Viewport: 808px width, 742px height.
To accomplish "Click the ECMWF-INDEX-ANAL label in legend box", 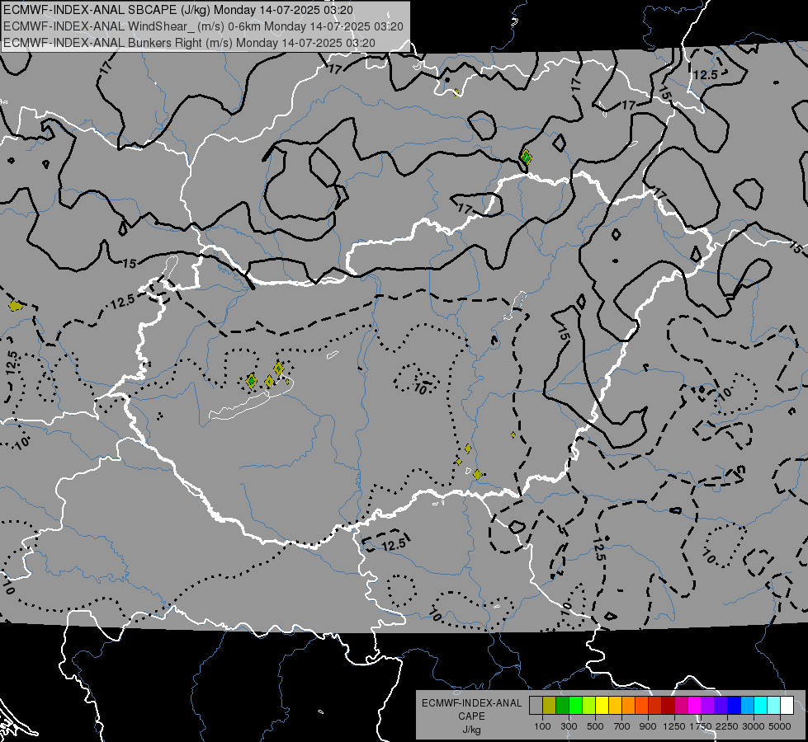I will coord(471,703).
